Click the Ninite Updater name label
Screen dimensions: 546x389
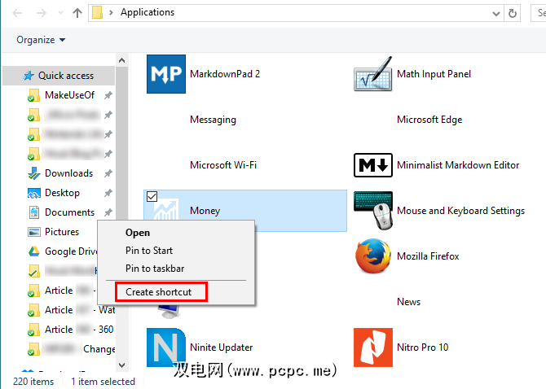[221, 347]
